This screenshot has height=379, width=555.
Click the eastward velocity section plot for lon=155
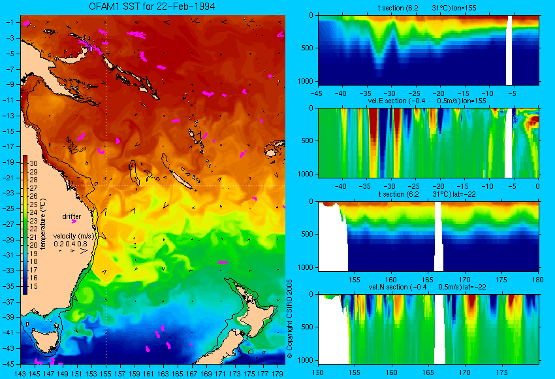(x=428, y=142)
